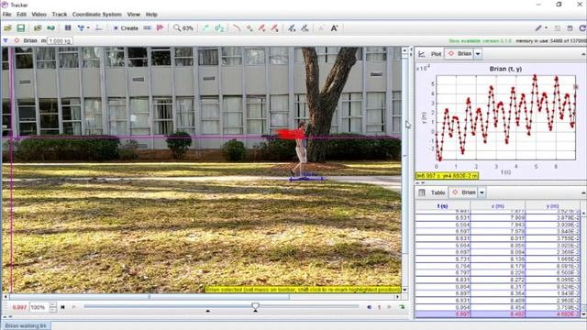Open the View menu
Viewport: 587px width, 330px height.
(x=133, y=15)
